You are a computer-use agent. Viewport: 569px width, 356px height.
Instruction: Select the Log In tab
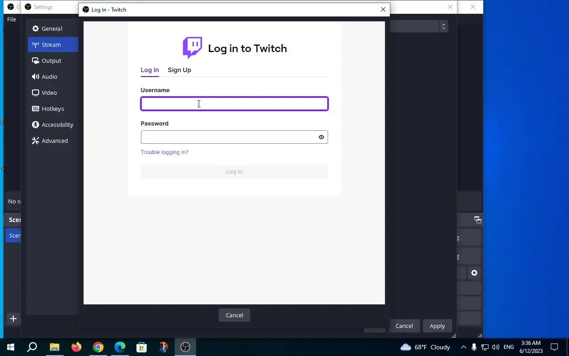150,70
